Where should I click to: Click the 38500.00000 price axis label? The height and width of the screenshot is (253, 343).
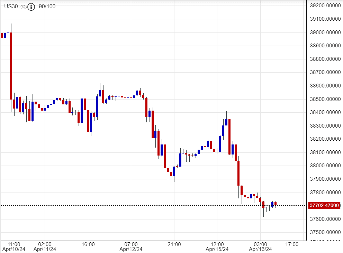coord(324,99)
